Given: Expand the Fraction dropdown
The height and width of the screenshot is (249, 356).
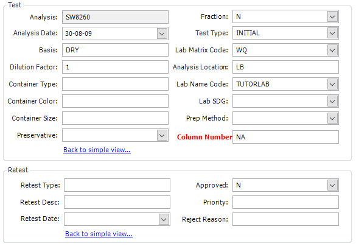Looking at the screenshot, I should pos(332,17).
